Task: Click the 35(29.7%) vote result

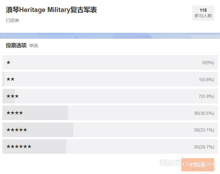Action: pos(204,147)
